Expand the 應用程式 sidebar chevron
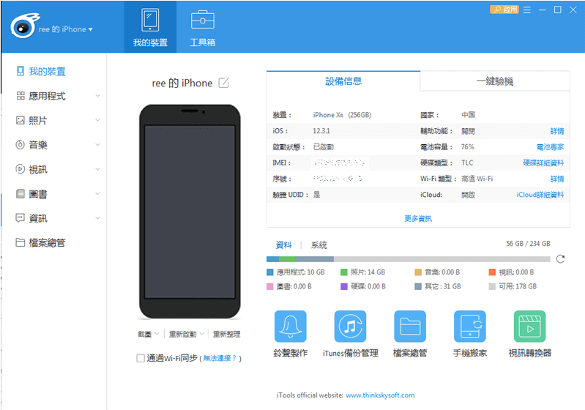 click(x=97, y=96)
